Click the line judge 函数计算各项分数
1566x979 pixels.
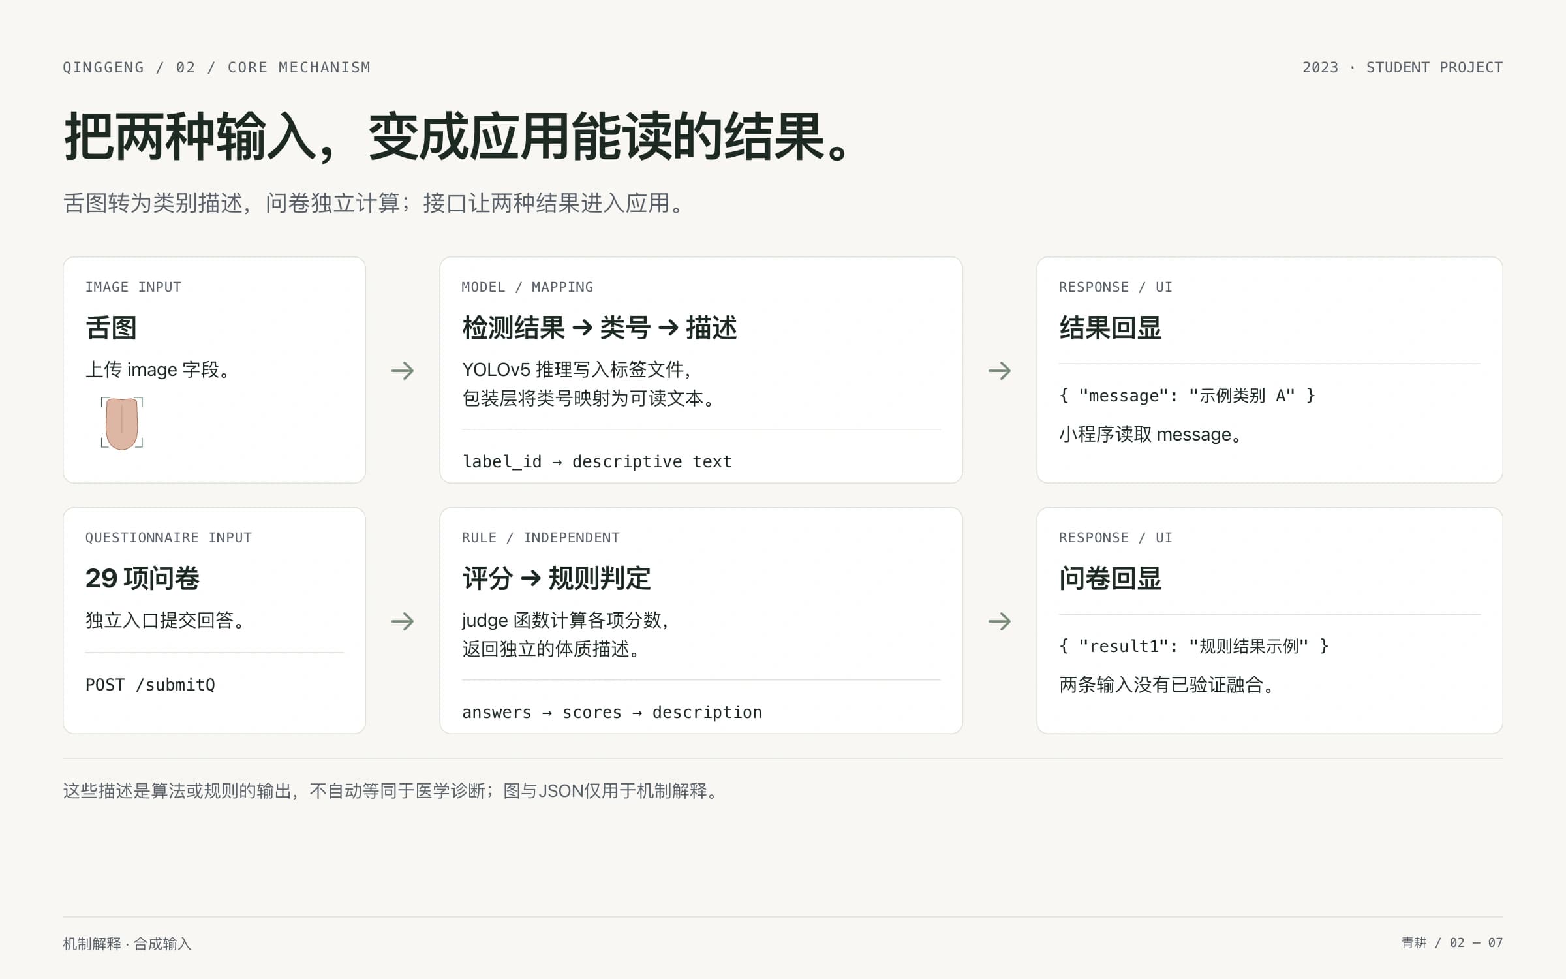point(565,620)
